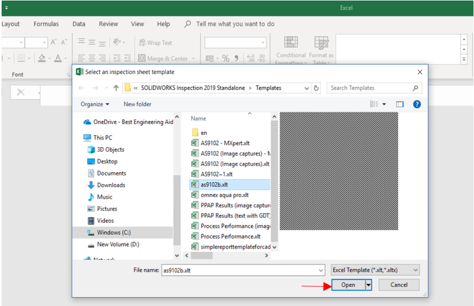Click the Open button in the dialog
Image resolution: width=474 pixels, height=306 pixels.
348,285
